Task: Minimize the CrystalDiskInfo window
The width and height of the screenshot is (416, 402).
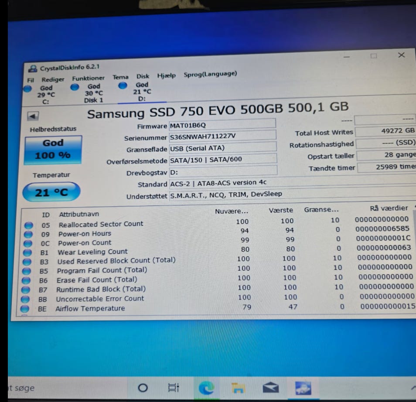Action: click(347, 57)
